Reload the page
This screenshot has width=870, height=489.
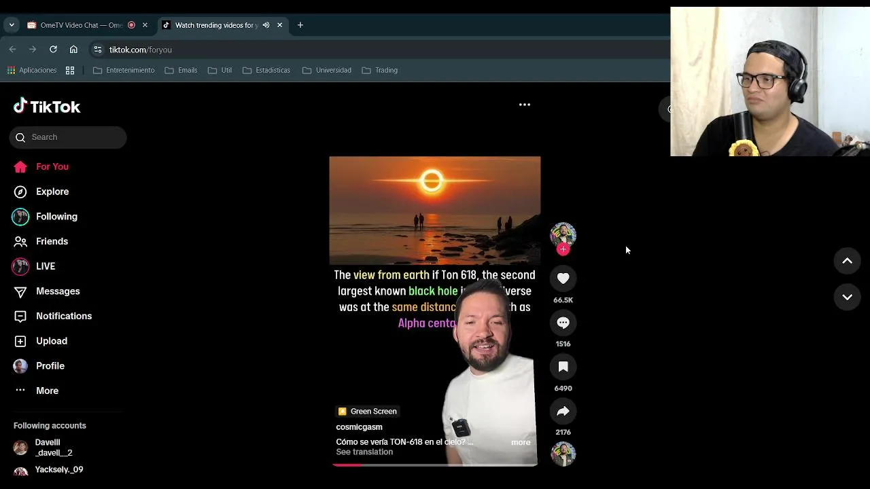[x=53, y=50]
